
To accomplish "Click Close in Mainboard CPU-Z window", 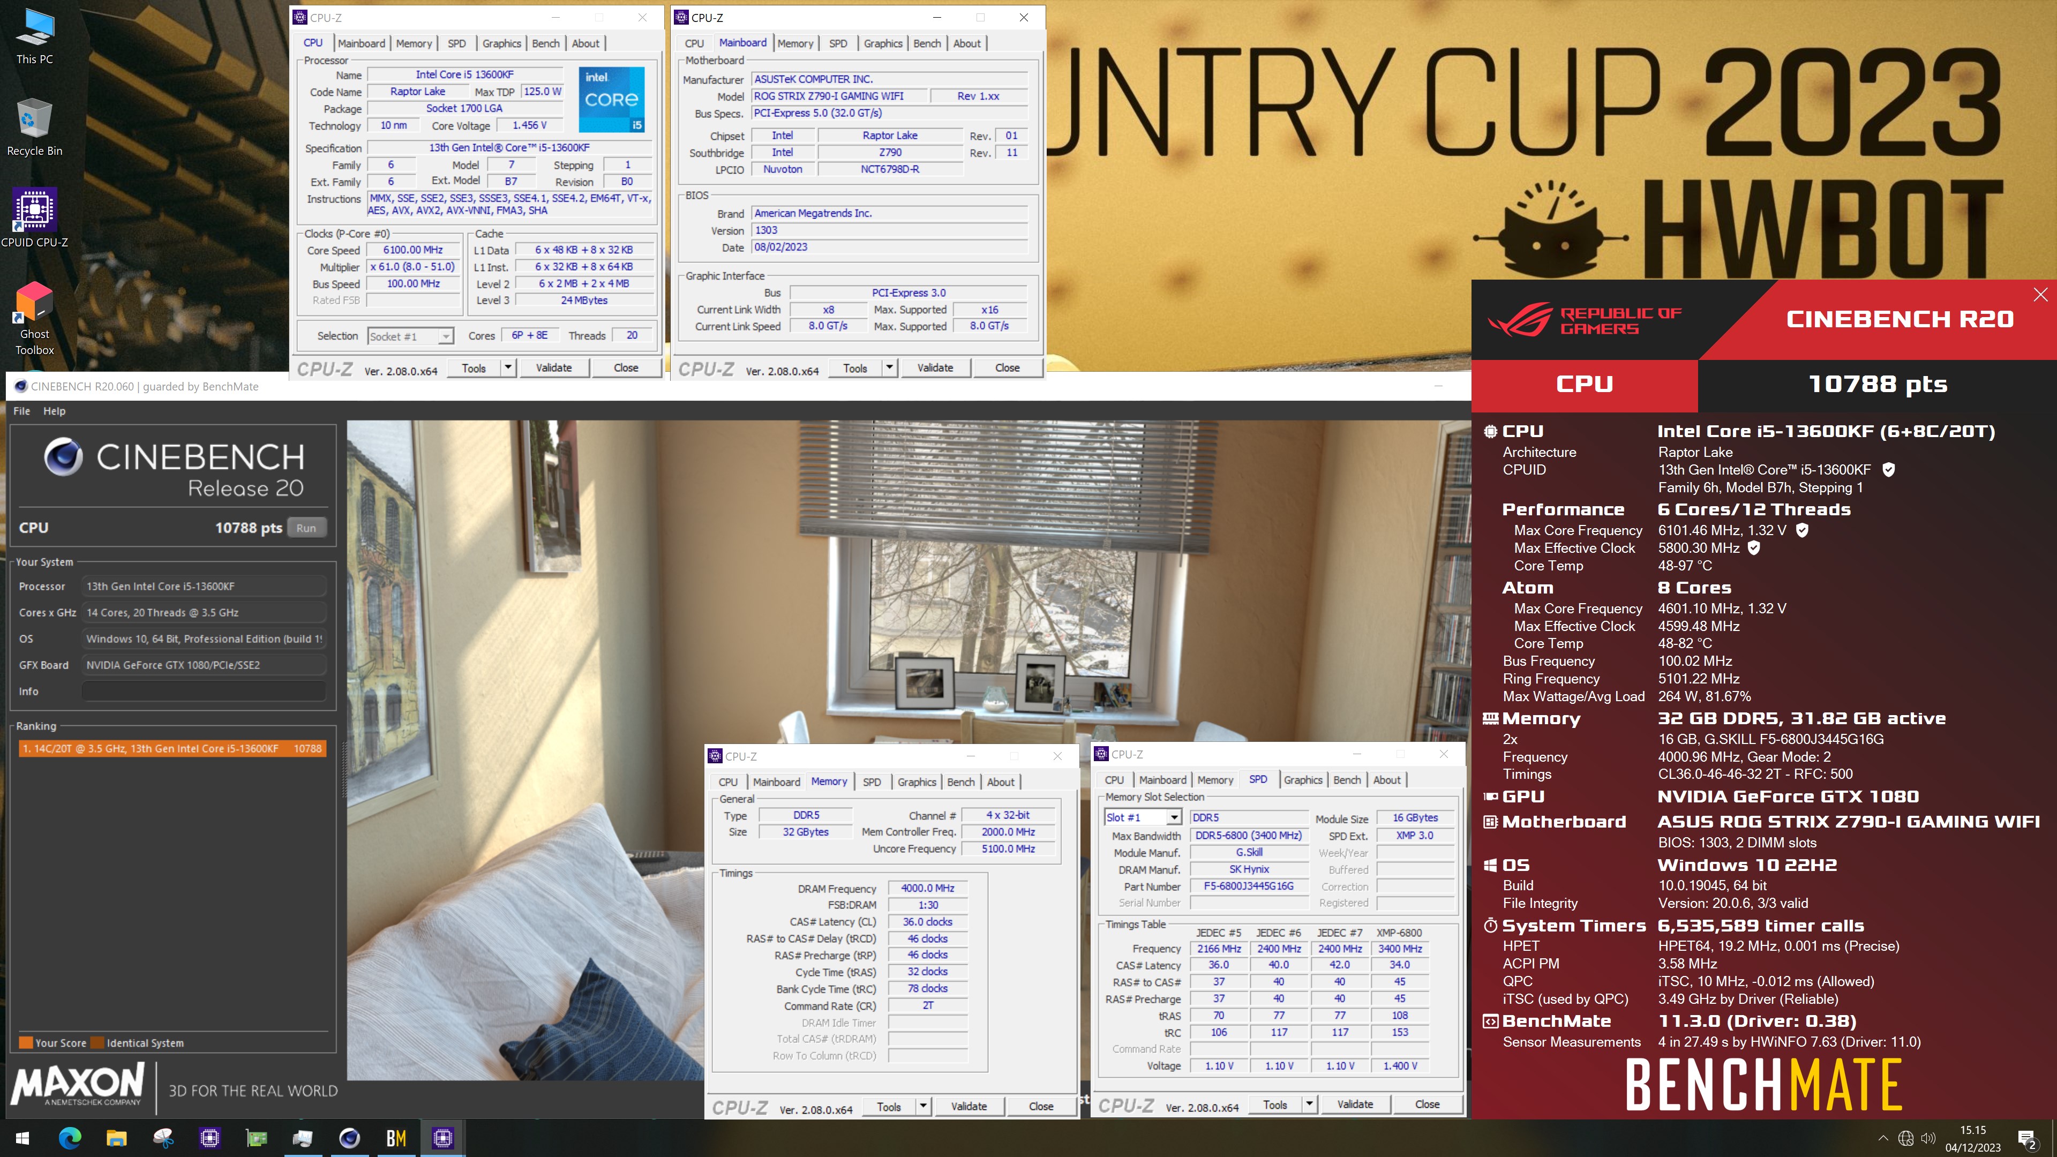I will pos(1007,367).
